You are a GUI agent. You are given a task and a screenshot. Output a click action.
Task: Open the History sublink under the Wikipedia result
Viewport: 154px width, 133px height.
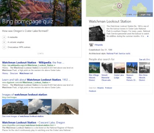[5, 74]
